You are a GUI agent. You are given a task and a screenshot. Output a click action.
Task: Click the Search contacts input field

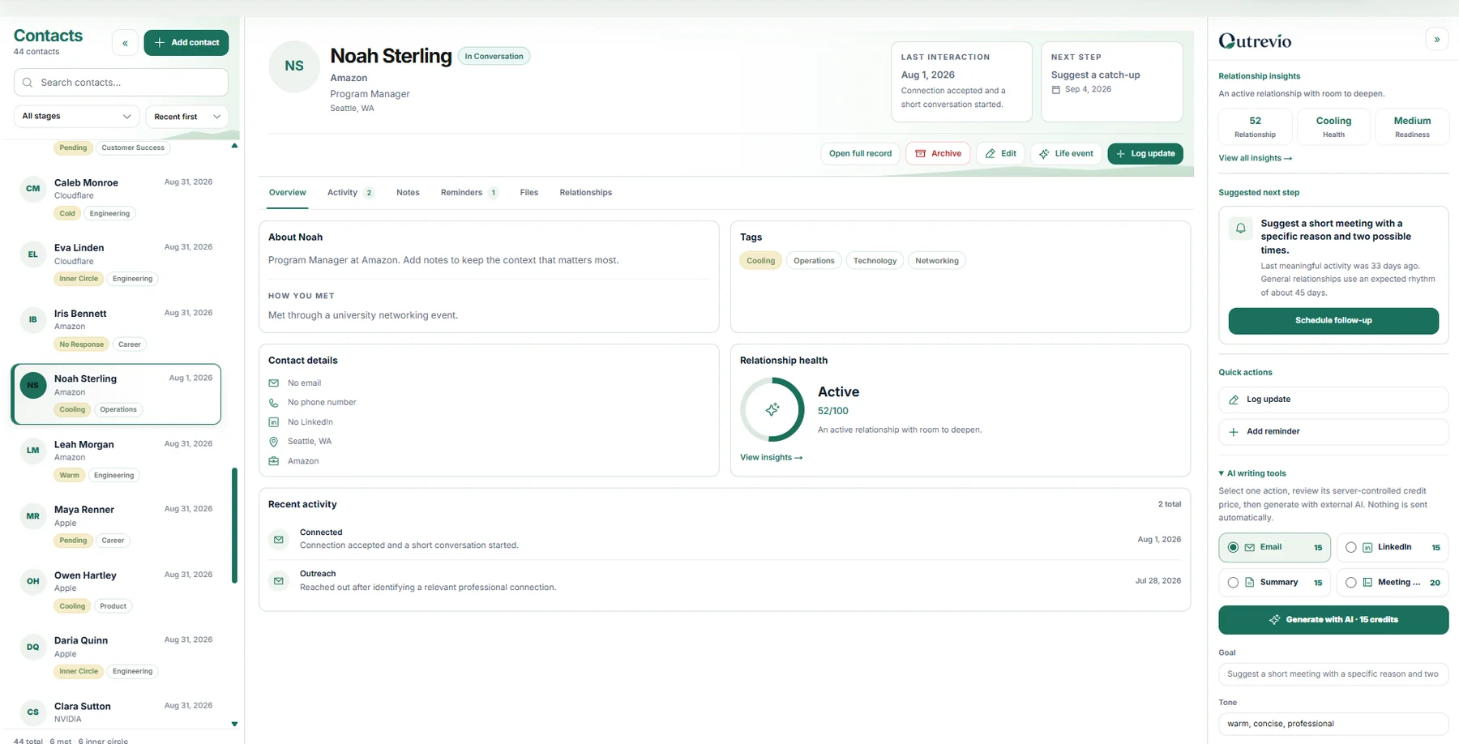[121, 83]
